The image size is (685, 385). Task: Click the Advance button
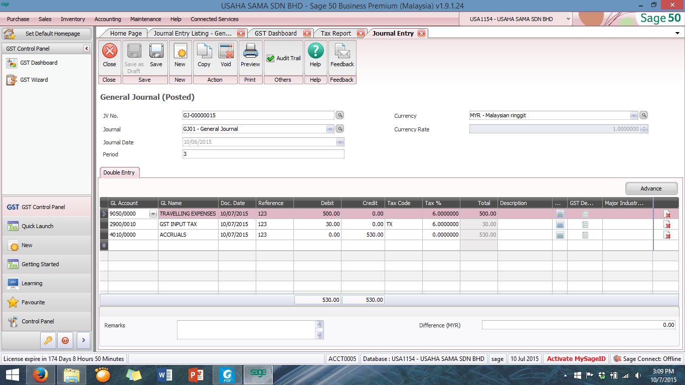click(x=651, y=188)
